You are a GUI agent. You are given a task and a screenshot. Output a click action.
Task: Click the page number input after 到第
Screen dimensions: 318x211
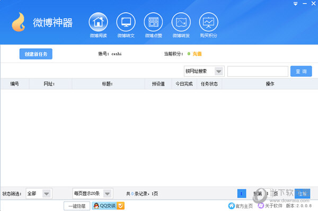pyautogui.click(x=268, y=194)
